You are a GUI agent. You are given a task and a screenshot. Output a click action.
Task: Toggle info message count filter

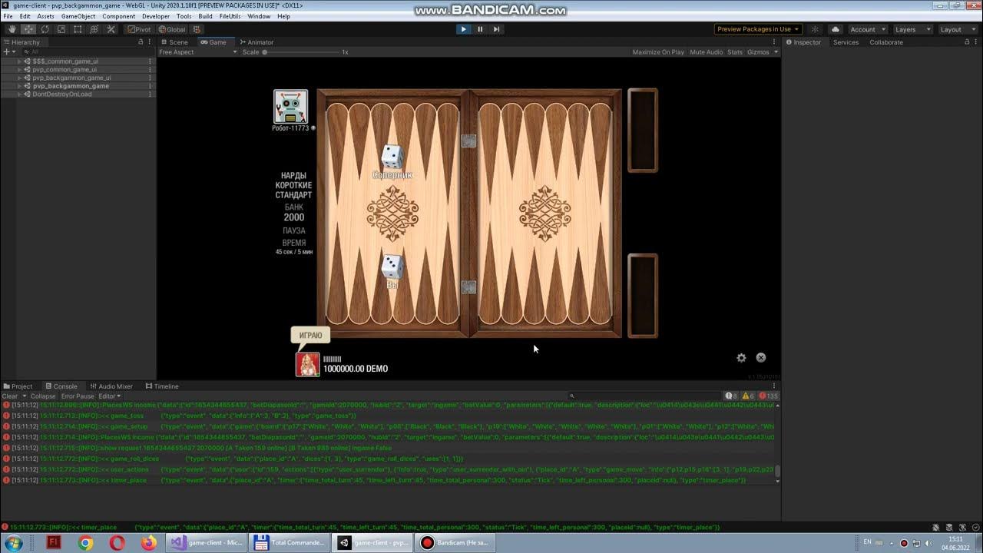click(730, 396)
